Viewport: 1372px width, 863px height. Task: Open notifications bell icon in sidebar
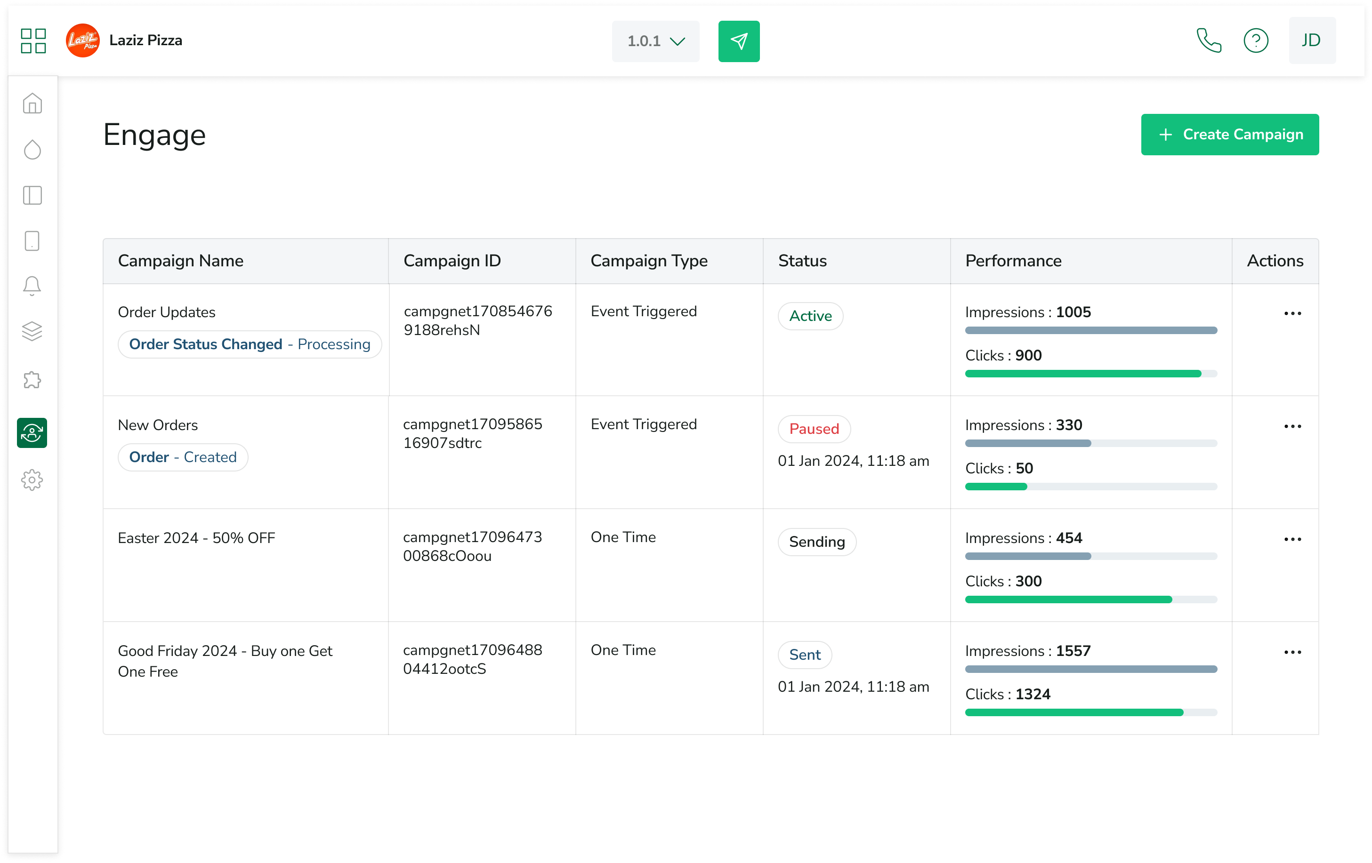tap(32, 286)
